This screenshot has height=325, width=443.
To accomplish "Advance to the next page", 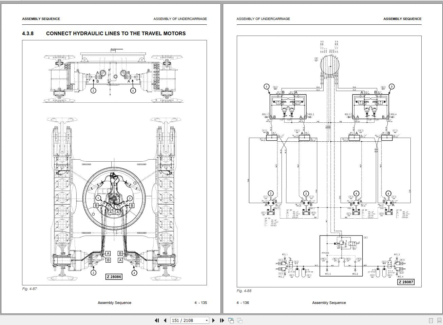I will pos(213,320).
